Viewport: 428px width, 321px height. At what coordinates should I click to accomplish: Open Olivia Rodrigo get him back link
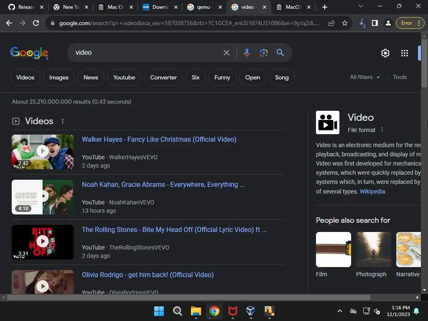(148, 275)
